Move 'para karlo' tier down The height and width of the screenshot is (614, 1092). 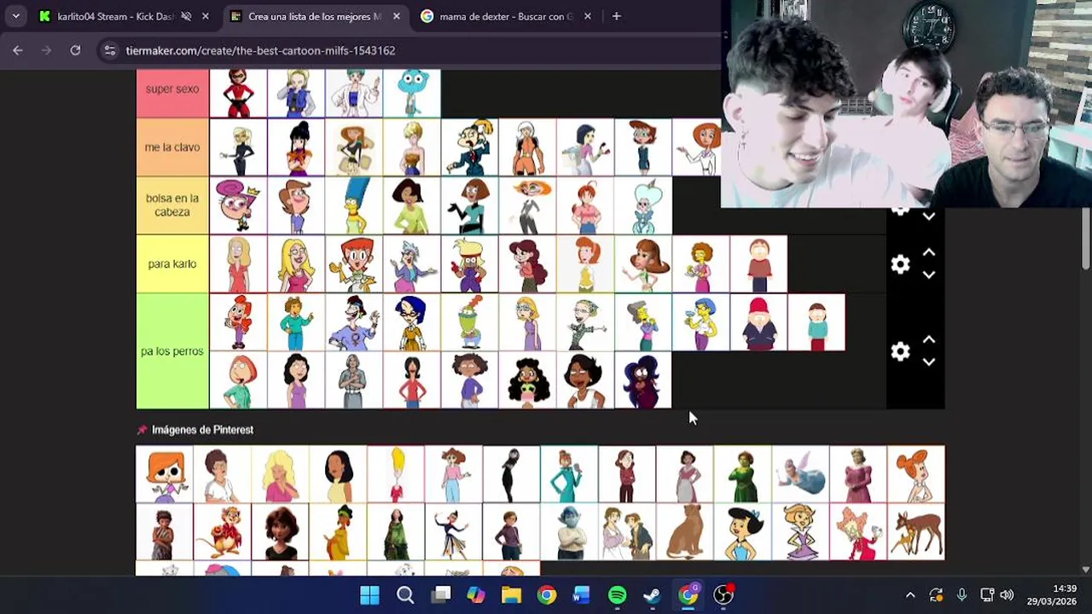pyautogui.click(x=929, y=275)
